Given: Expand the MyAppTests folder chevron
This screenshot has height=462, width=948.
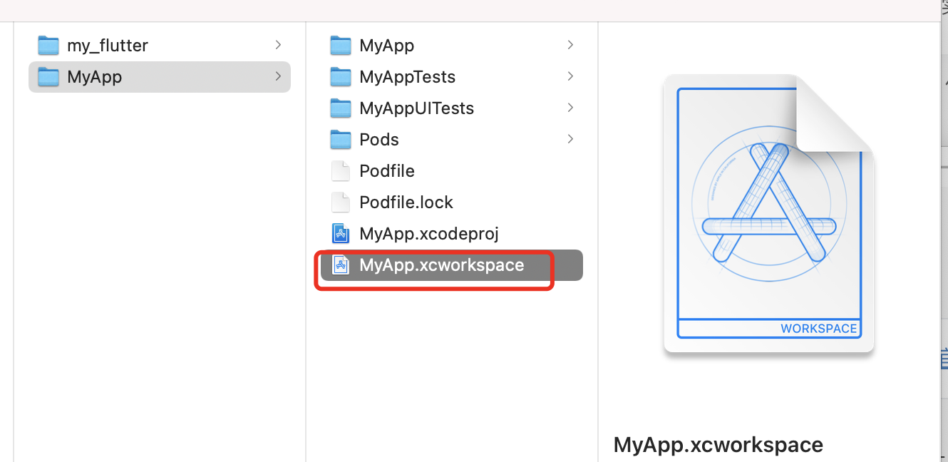Looking at the screenshot, I should (x=570, y=76).
